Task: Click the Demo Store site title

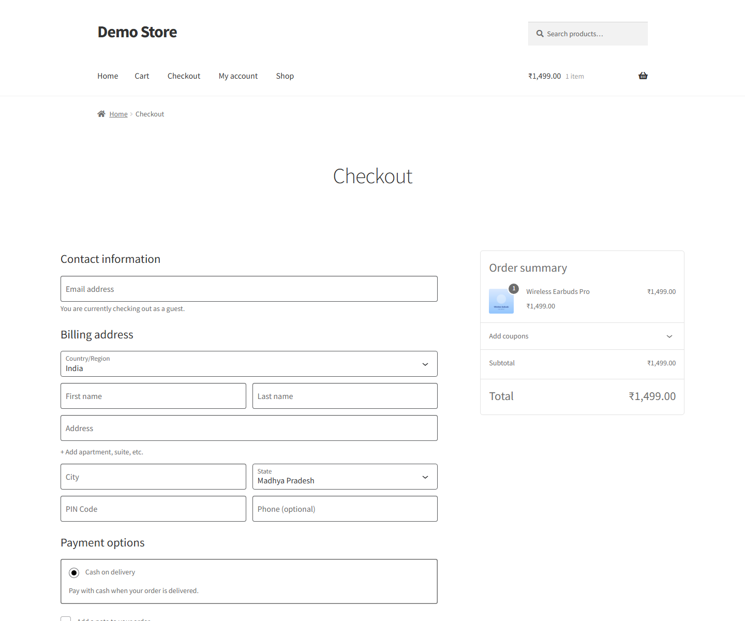Action: click(x=137, y=32)
